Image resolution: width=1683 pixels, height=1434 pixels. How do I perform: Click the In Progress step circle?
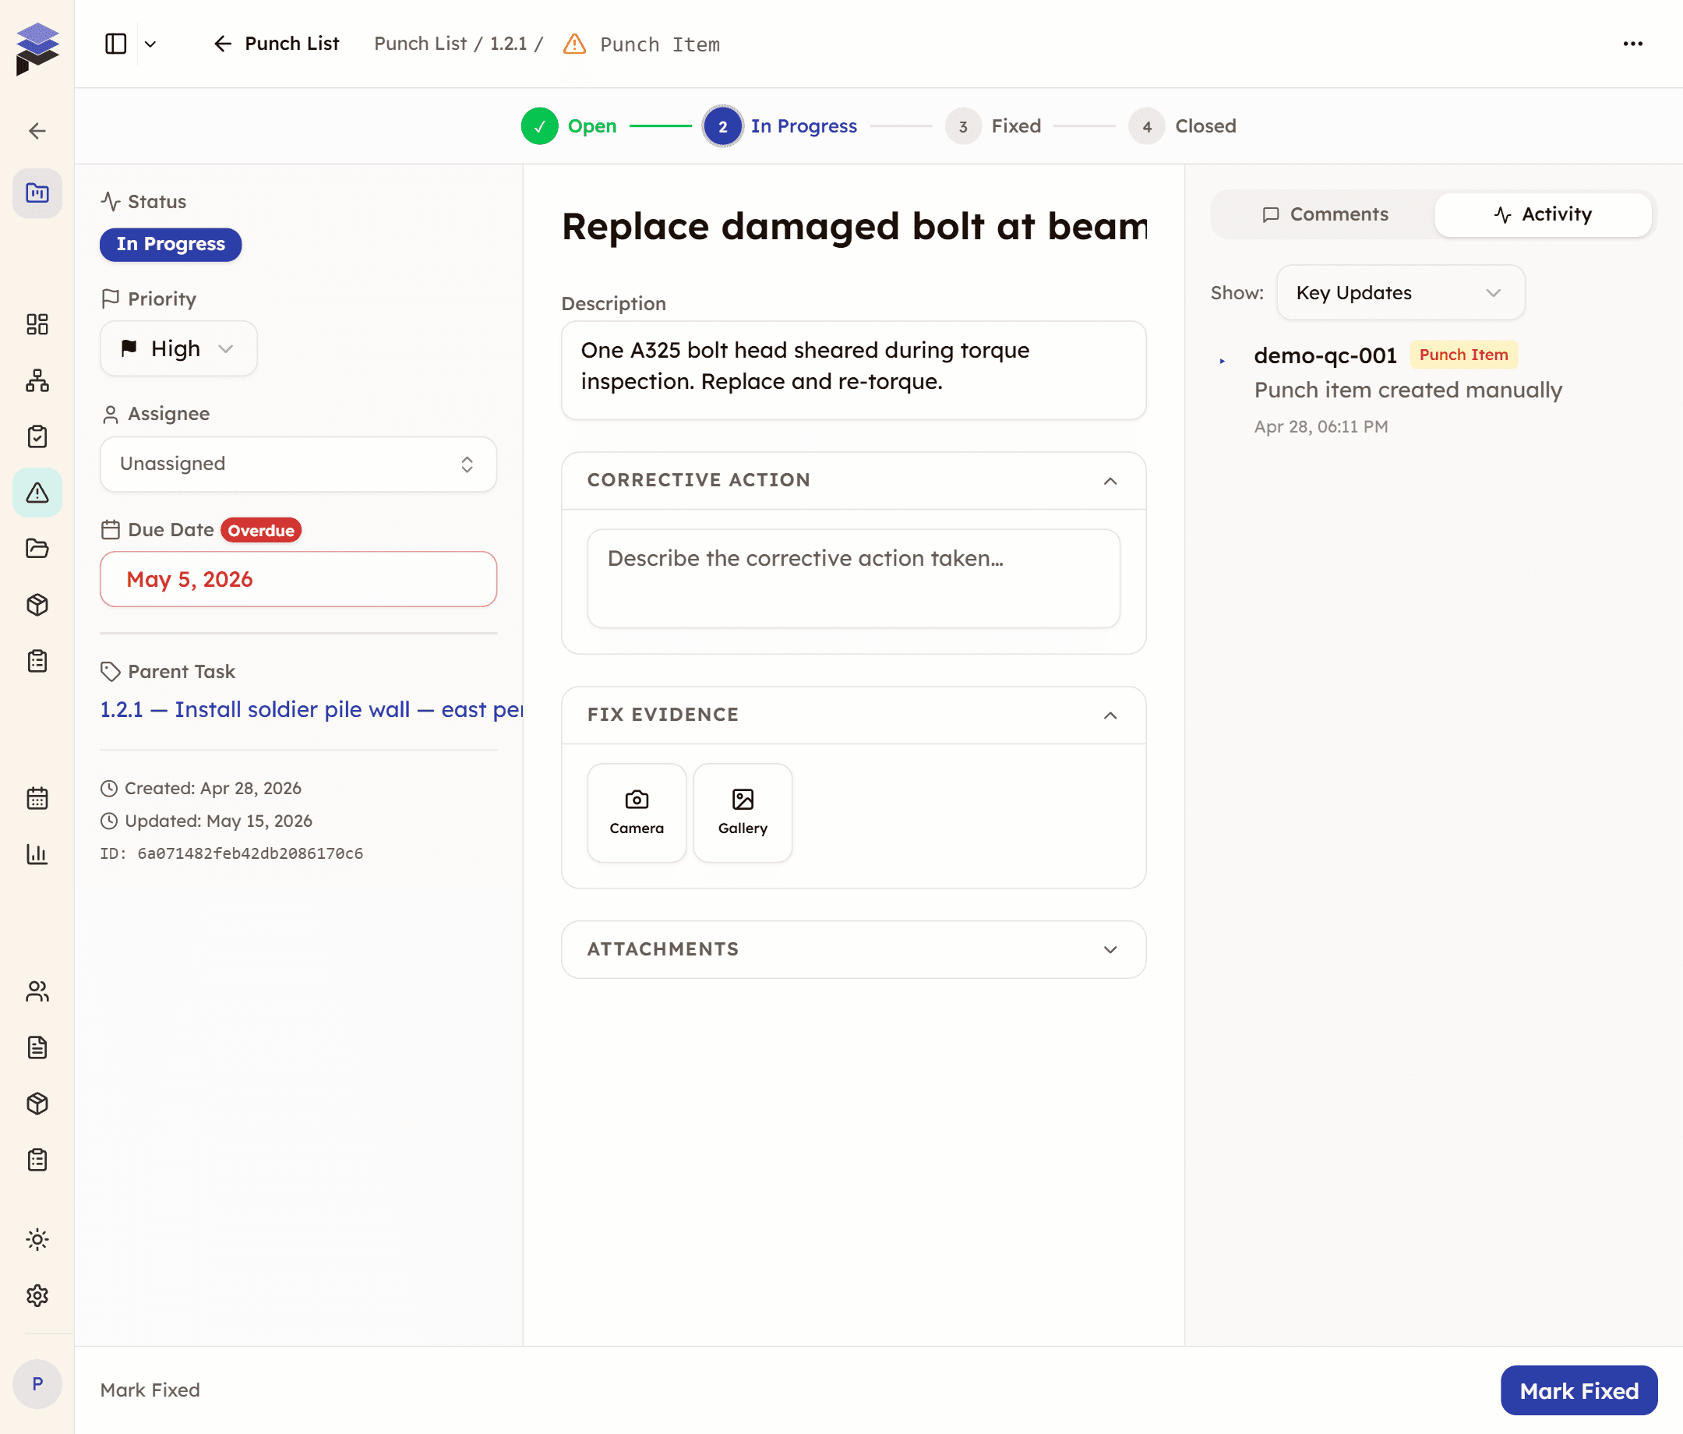[x=722, y=126]
